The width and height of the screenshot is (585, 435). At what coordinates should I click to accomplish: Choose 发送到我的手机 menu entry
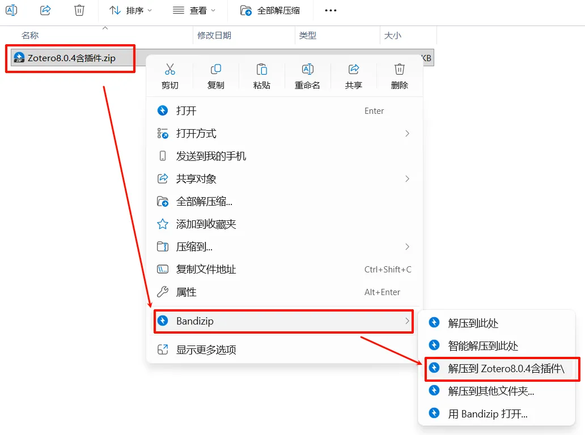tap(285, 156)
